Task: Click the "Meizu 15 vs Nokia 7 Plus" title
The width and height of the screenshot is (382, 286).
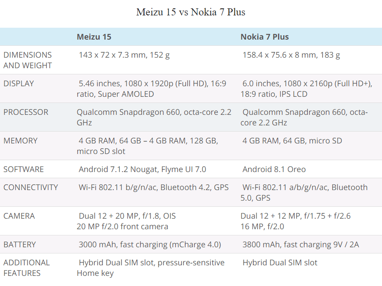Action: pyautogui.click(x=191, y=12)
